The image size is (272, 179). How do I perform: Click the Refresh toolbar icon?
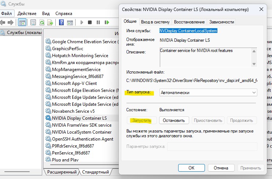(x=42, y=22)
